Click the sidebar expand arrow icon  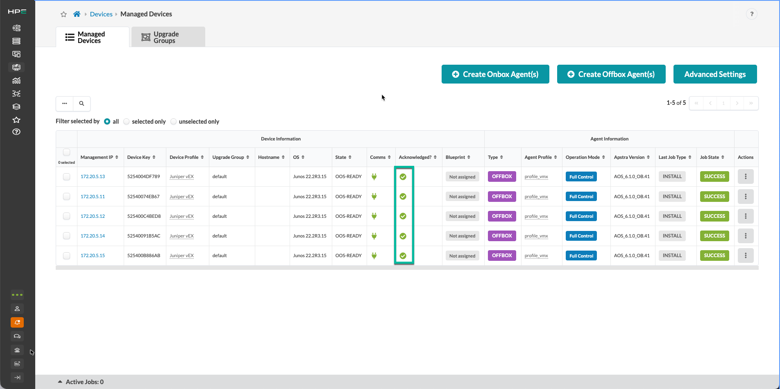[x=17, y=378]
